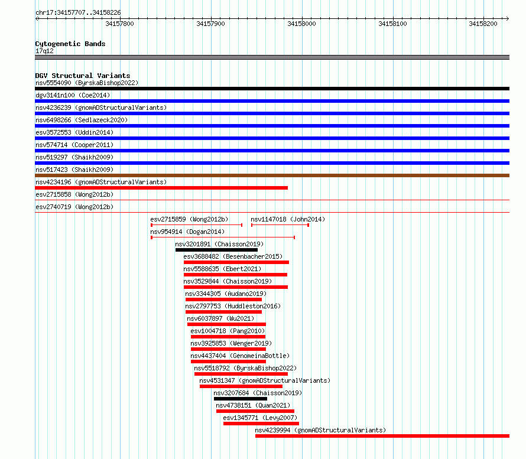Click esv3688482 (Besenbacher2015) label

pos(233,256)
